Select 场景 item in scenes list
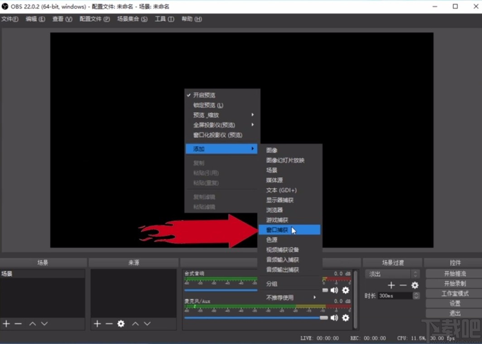 click(43, 274)
